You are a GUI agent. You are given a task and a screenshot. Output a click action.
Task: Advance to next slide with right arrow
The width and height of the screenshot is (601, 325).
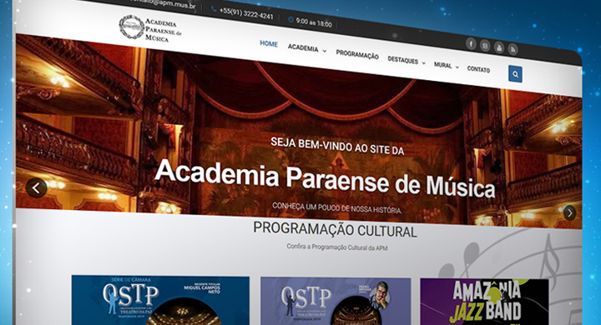569,212
